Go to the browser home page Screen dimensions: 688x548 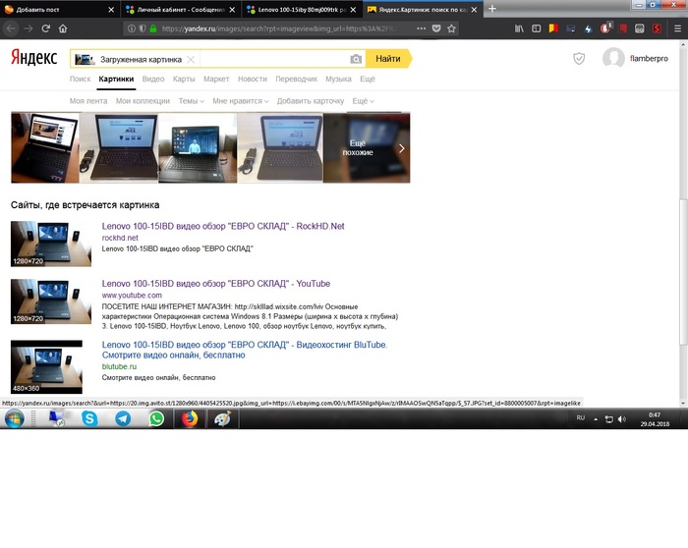pyautogui.click(x=63, y=28)
